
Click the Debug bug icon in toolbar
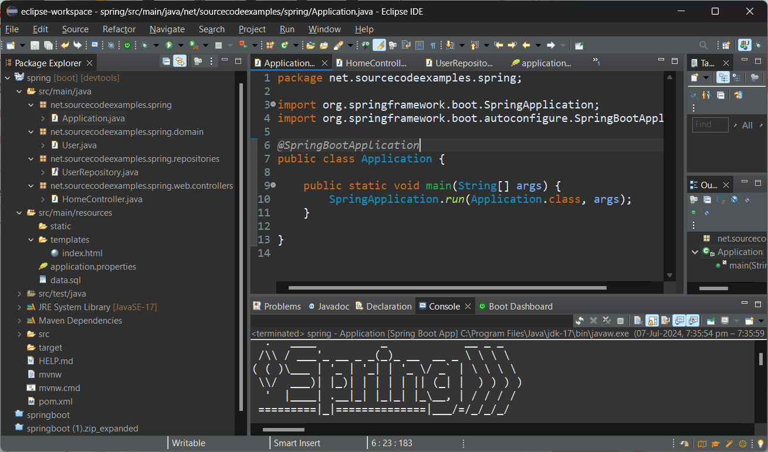(x=144, y=45)
